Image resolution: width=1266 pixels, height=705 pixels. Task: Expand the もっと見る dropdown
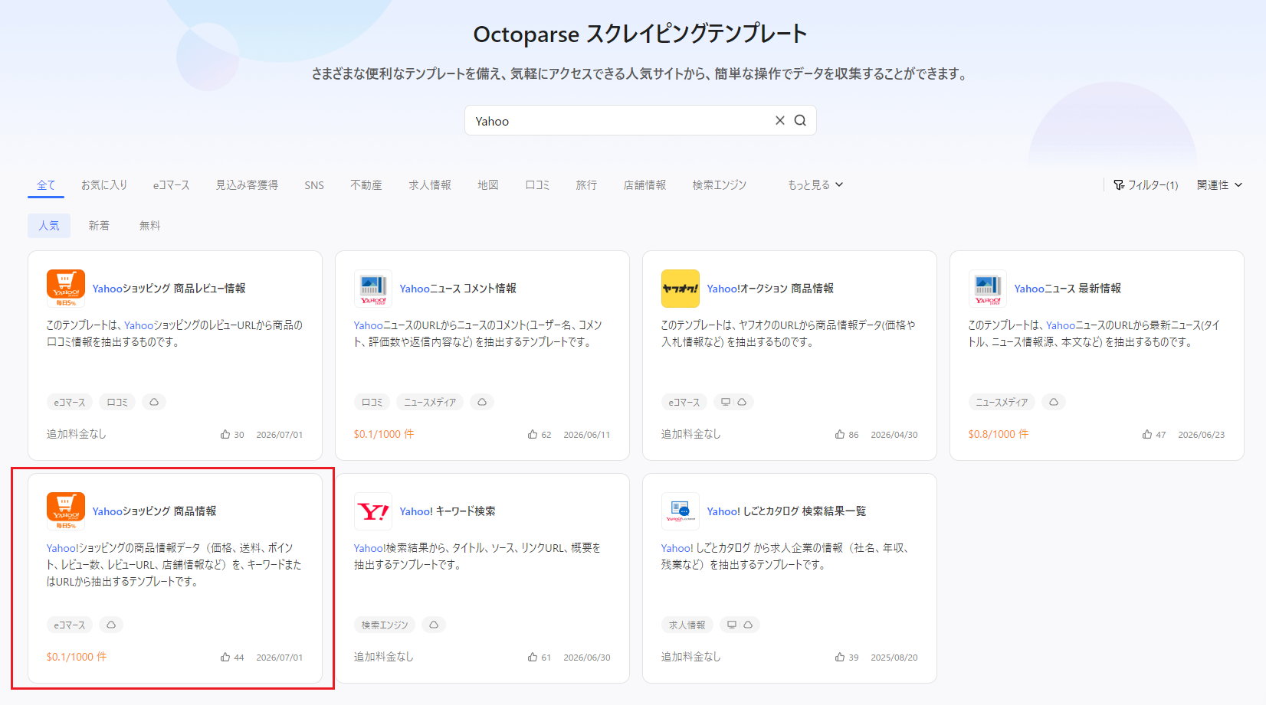[x=815, y=185]
